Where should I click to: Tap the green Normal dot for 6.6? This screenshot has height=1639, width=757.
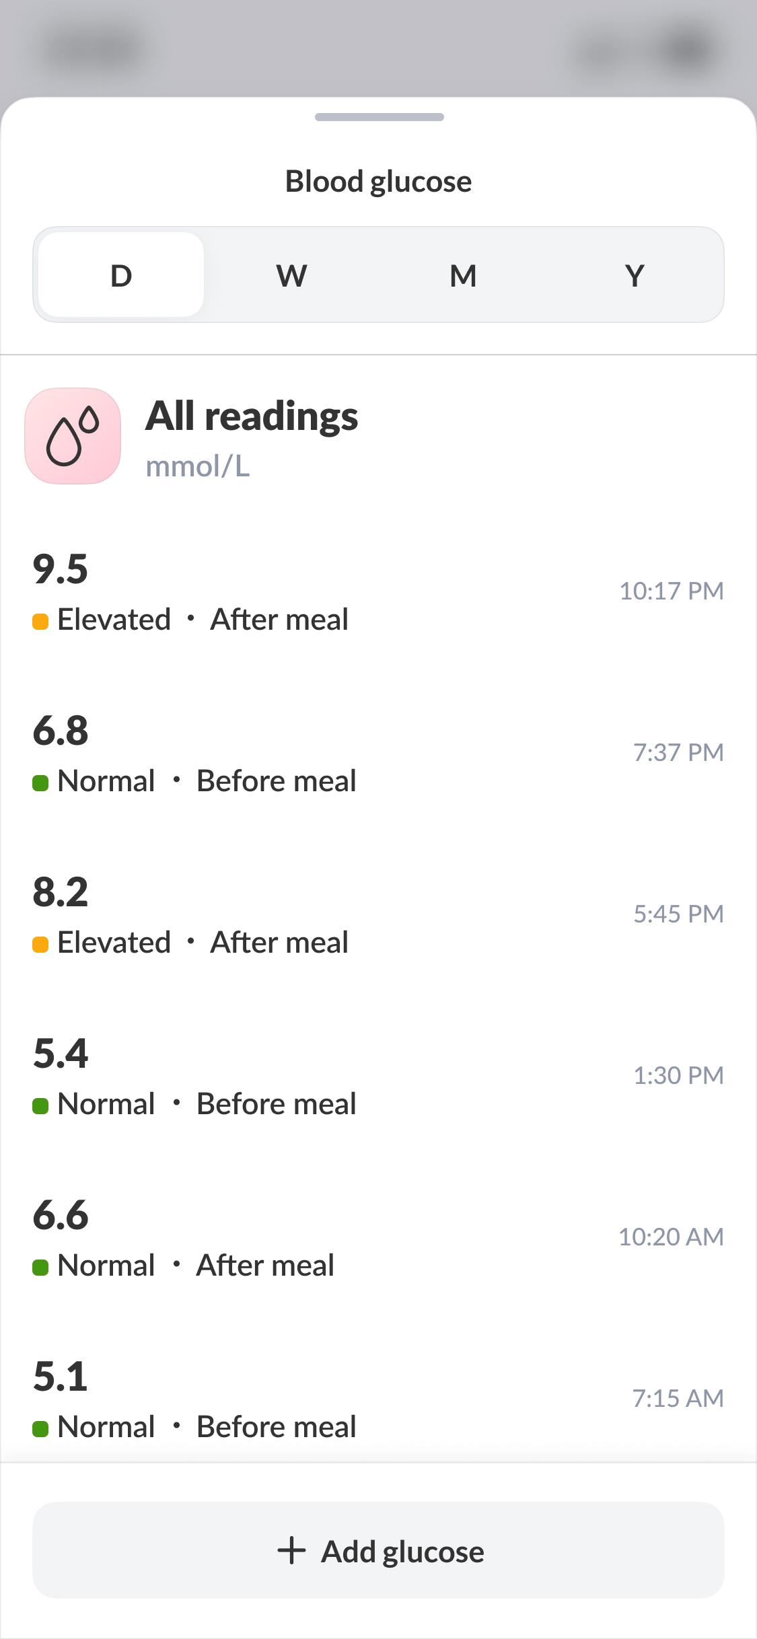40,1267
